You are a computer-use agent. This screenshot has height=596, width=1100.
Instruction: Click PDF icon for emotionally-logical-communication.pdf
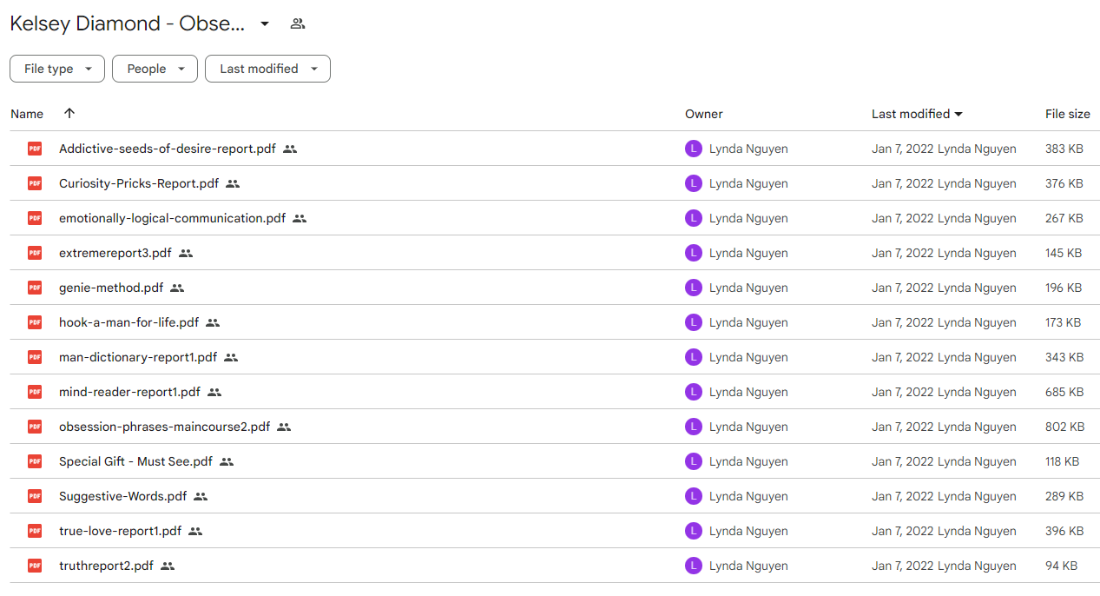tap(35, 218)
